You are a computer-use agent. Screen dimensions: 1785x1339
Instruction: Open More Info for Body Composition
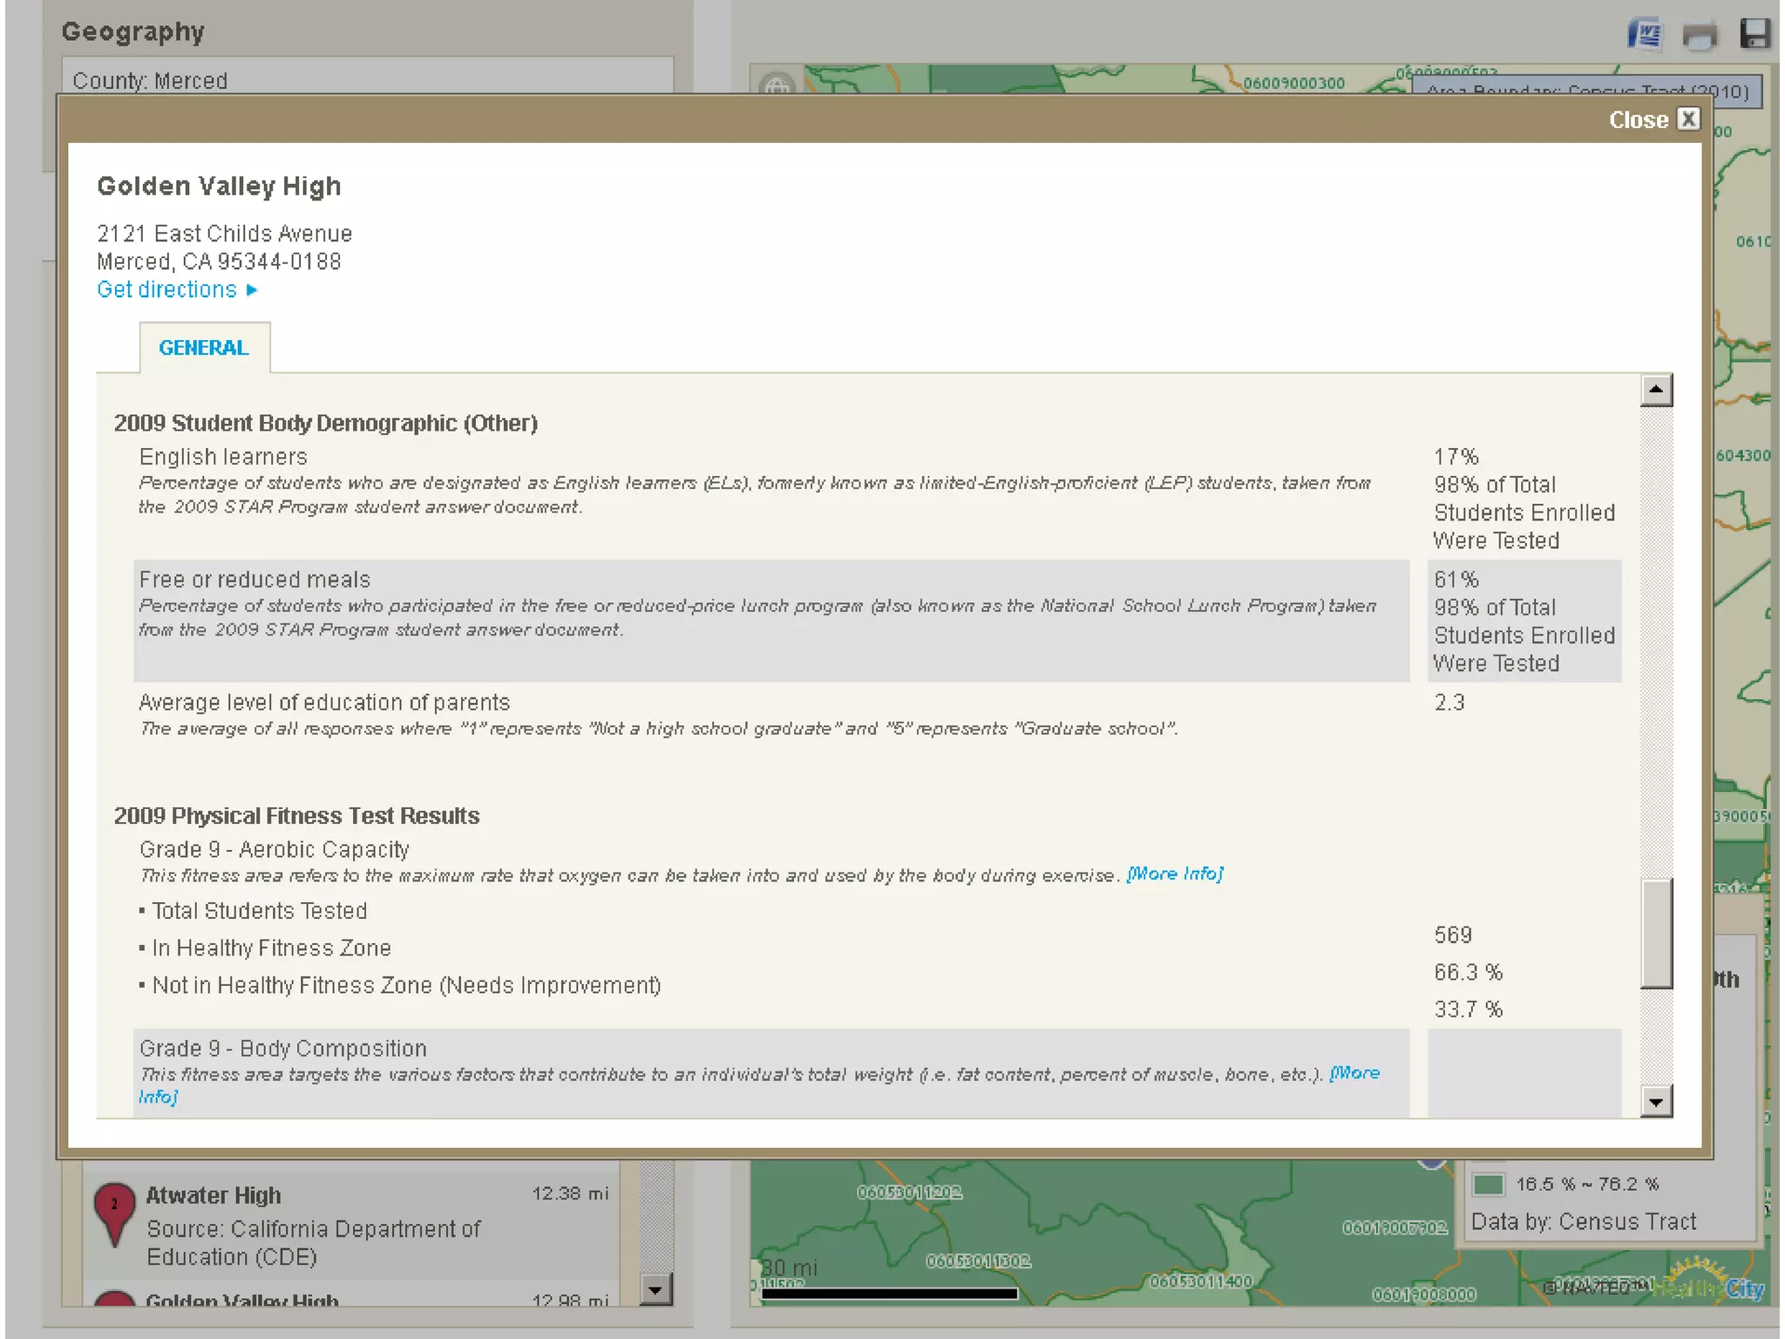point(1354,1073)
